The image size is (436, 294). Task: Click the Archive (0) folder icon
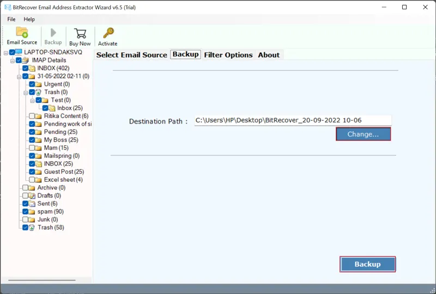[32, 188]
